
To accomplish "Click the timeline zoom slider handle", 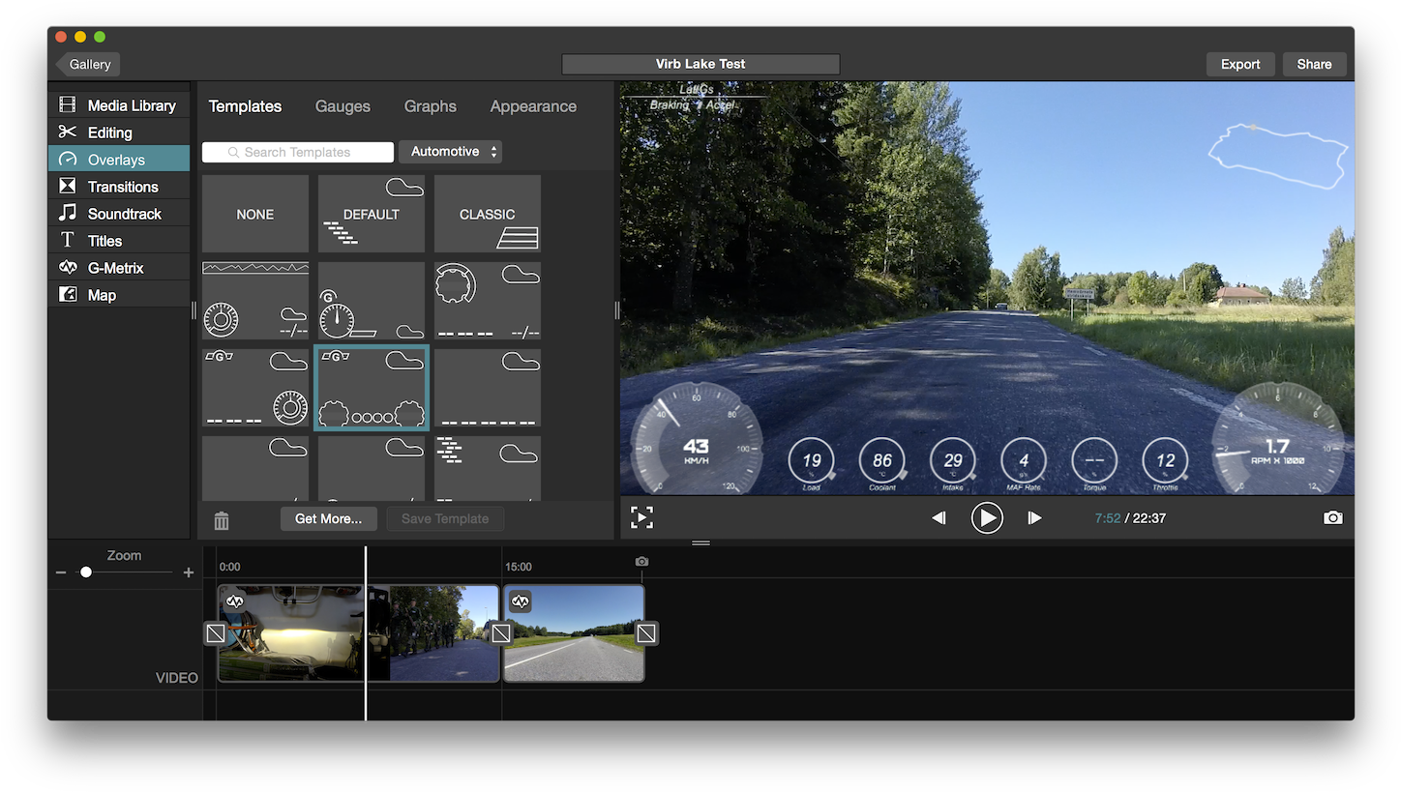I will [x=86, y=572].
